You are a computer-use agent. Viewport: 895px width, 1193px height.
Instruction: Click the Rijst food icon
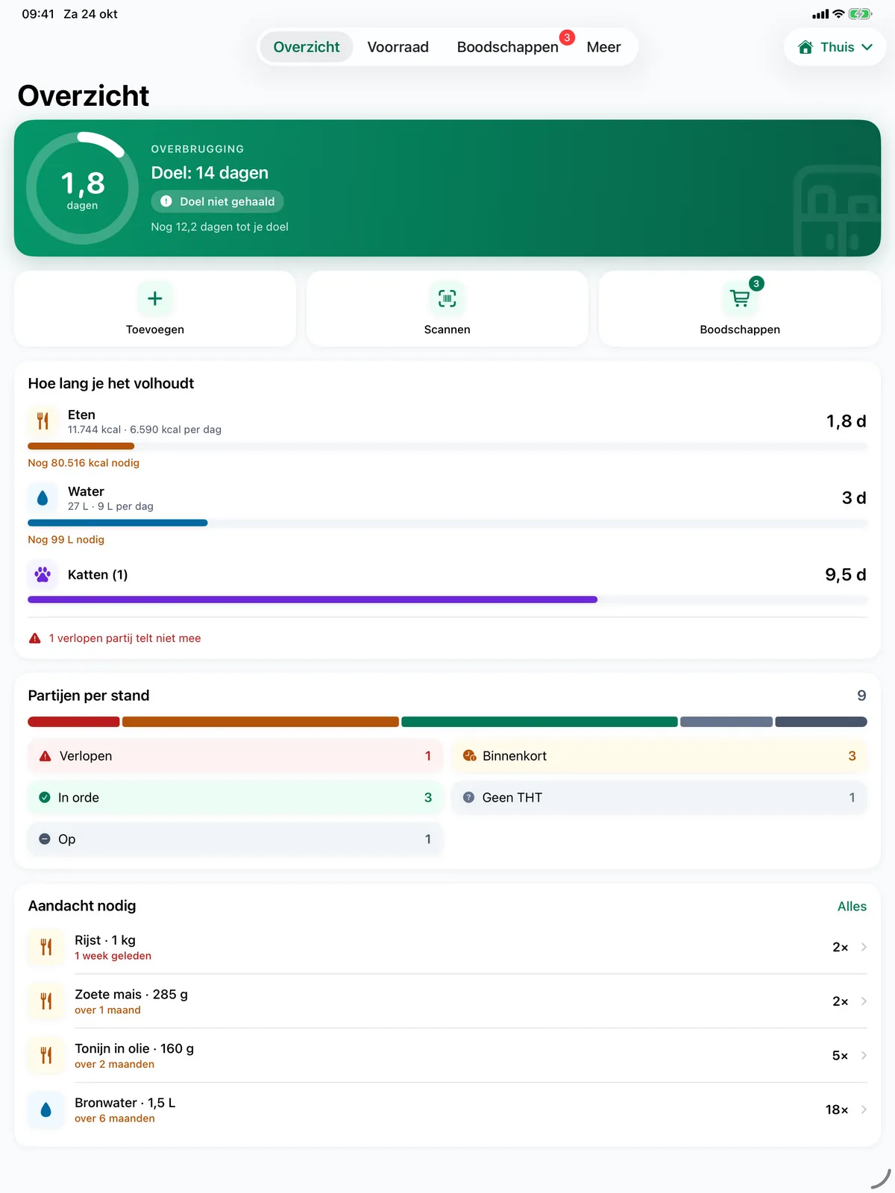[x=46, y=947]
